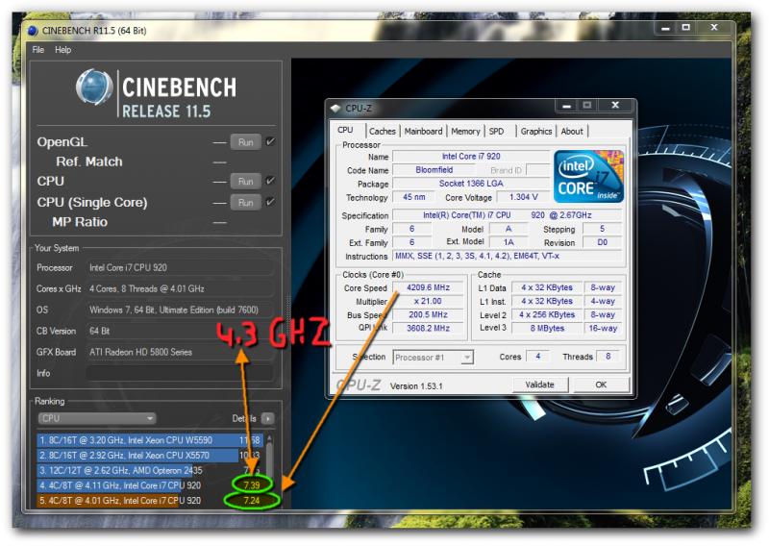Click the Name field Intel Core i7 920

pyautogui.click(x=471, y=156)
